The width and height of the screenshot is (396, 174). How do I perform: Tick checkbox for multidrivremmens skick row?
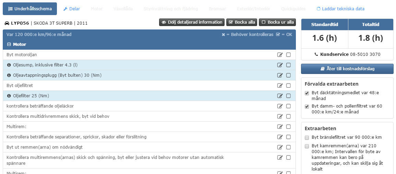coord(288,116)
